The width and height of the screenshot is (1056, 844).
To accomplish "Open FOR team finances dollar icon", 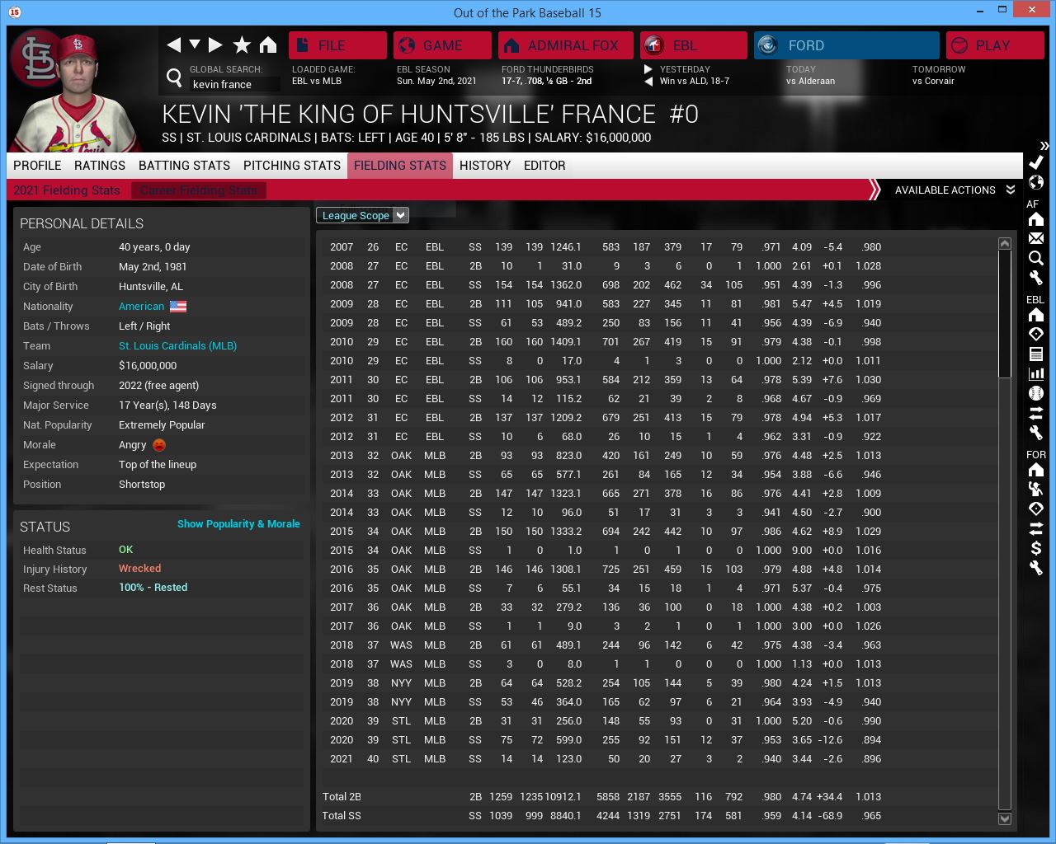I will tap(1036, 548).
